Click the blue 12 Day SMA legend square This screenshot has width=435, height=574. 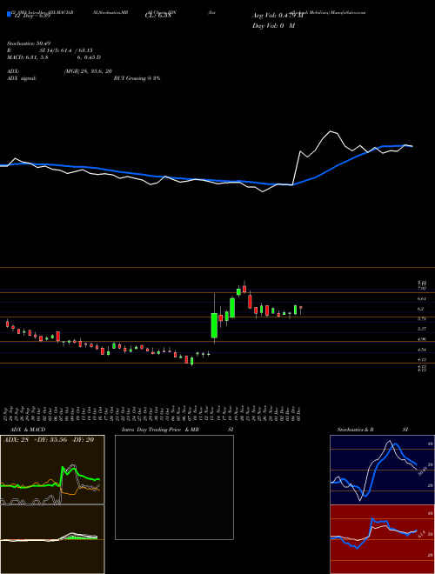[10, 14]
